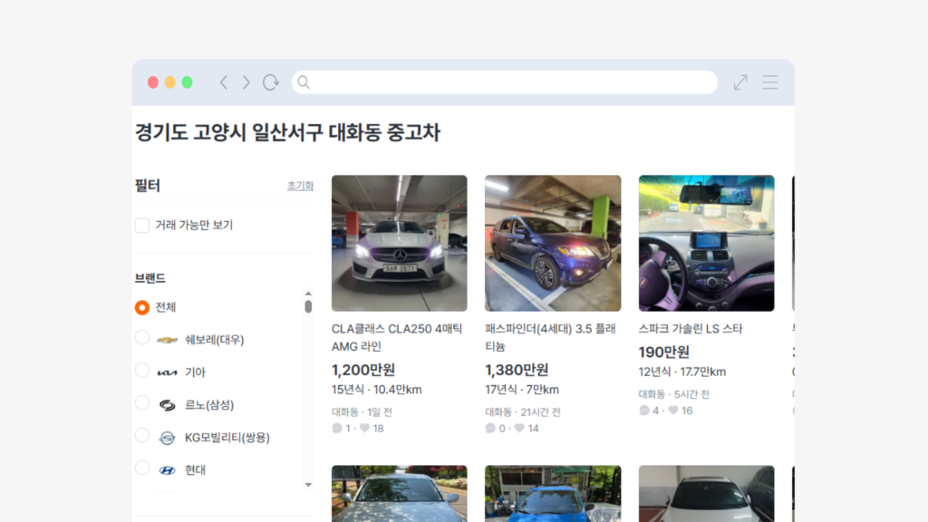The image size is (928, 522).
Task: Open the Spark interior dashboard photo
Action: tap(707, 243)
